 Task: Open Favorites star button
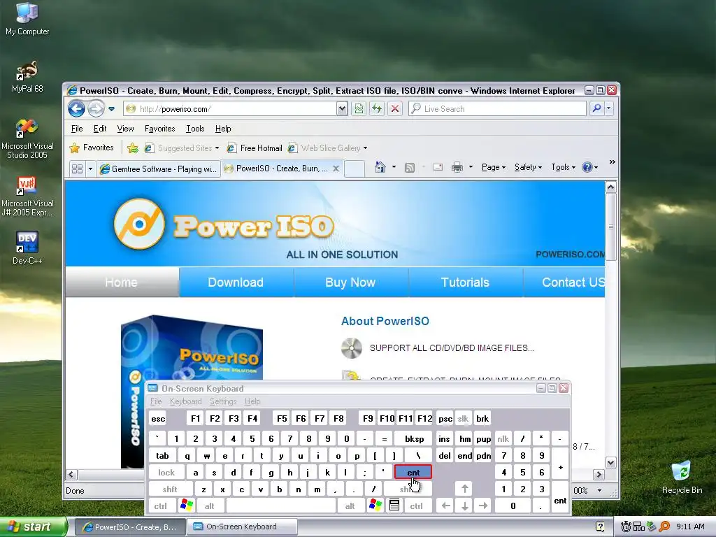pyautogui.click(x=92, y=148)
